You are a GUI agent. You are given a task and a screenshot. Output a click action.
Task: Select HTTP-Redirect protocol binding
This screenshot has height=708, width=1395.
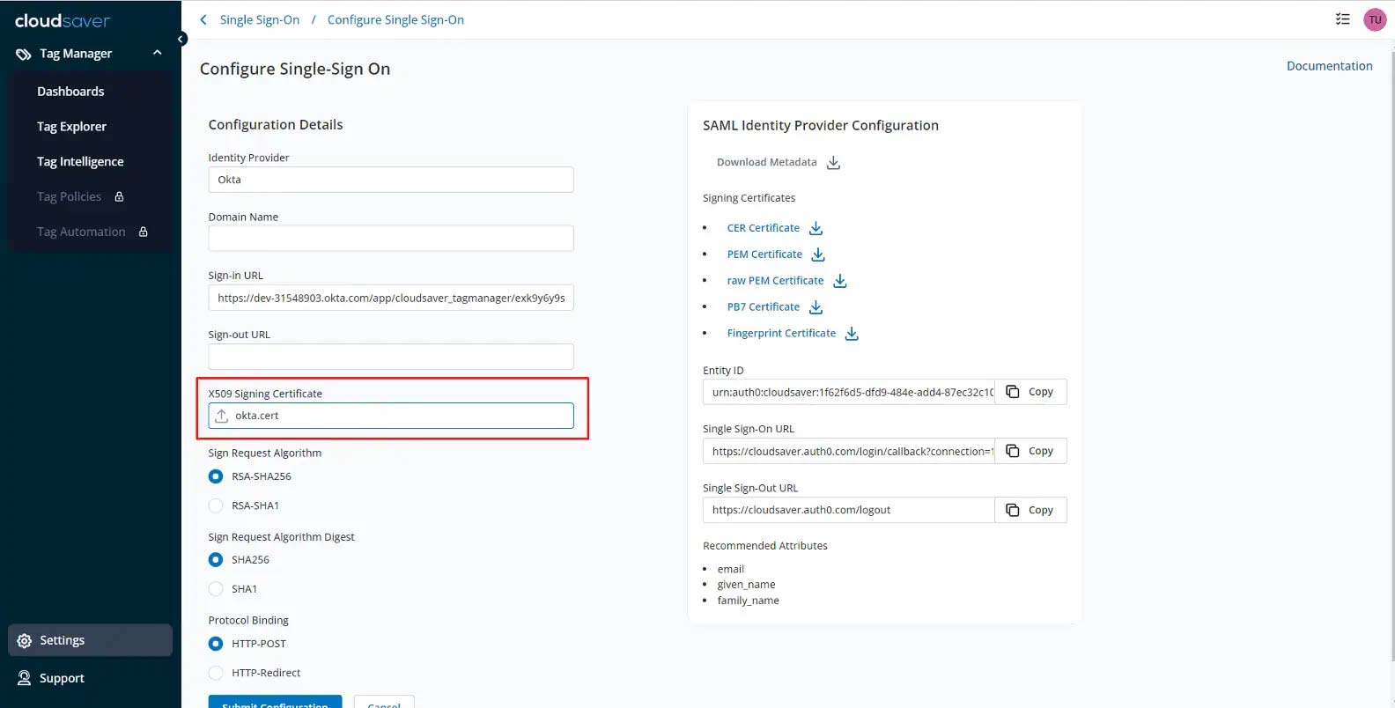pos(216,673)
